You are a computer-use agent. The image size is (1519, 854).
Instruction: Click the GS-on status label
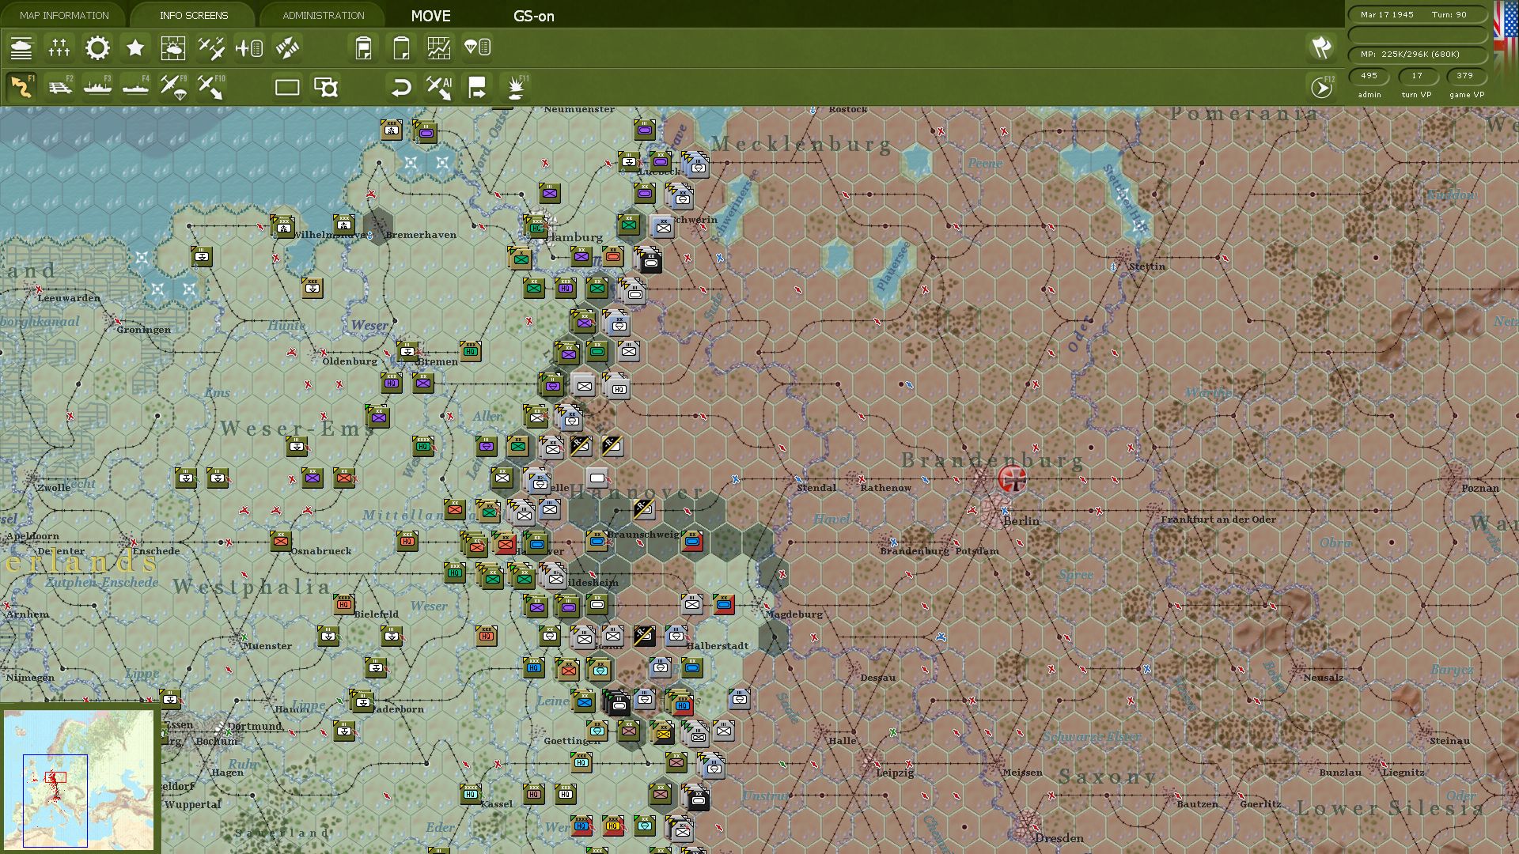[534, 16]
